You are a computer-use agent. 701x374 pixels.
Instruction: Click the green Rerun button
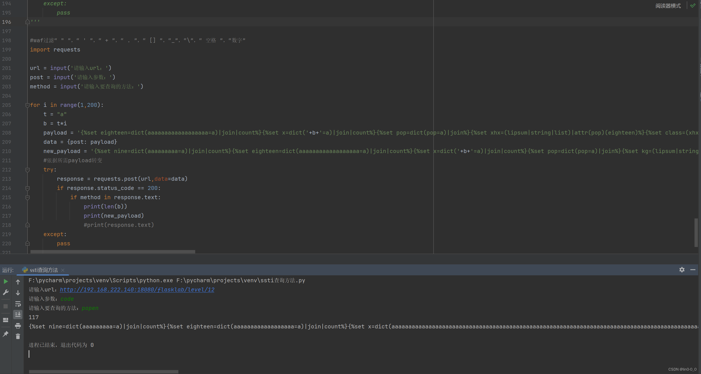click(x=6, y=281)
